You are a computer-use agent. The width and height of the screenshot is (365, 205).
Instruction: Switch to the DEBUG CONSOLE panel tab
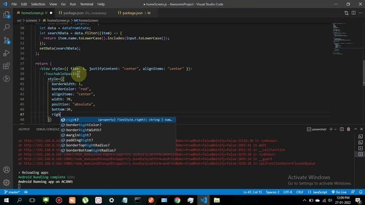[x=48, y=129]
